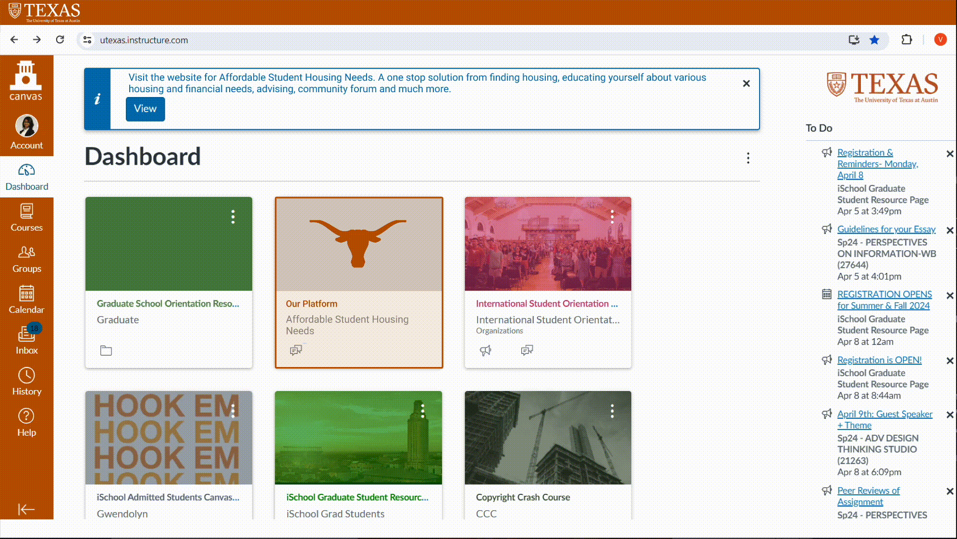The image size is (957, 539).
Task: Open the browser extensions puzzle icon
Action: [907, 40]
